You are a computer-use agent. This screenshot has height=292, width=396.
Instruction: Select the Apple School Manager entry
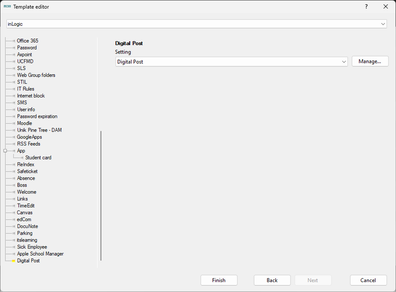coord(40,253)
